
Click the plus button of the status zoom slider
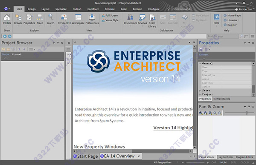pyautogui.click(x=207, y=162)
